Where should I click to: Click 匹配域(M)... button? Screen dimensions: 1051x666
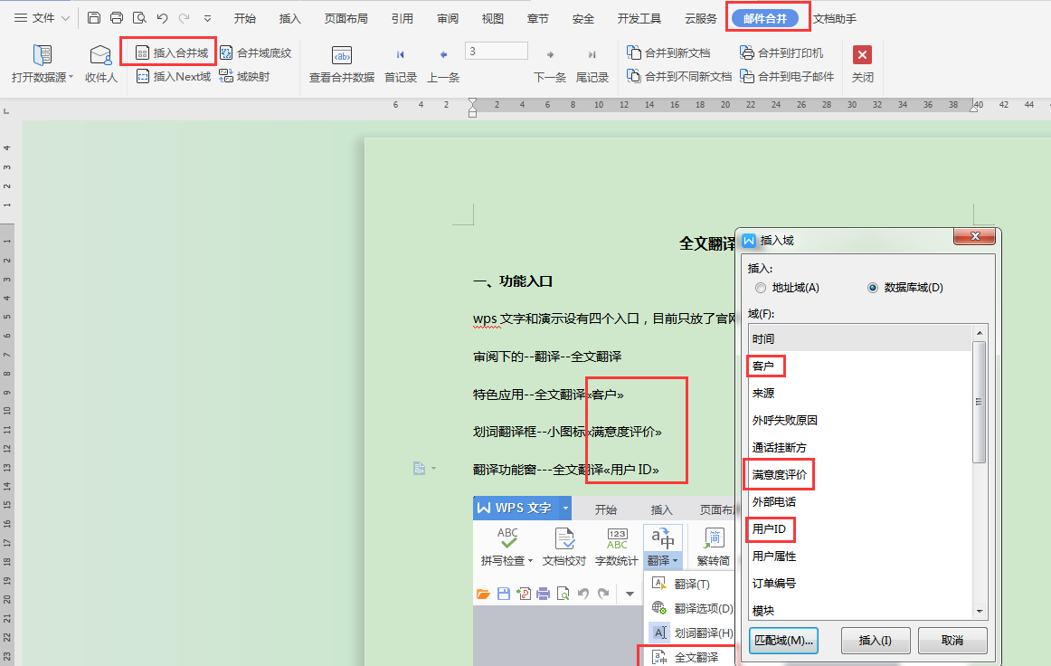783,641
